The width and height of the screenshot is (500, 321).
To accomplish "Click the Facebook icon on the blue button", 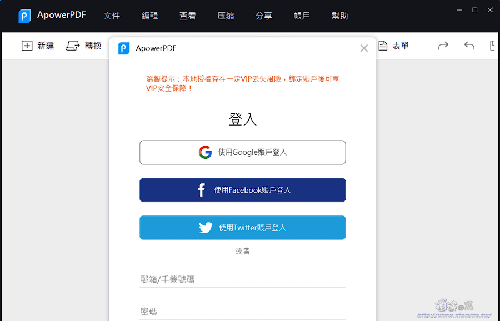I will click(x=201, y=189).
